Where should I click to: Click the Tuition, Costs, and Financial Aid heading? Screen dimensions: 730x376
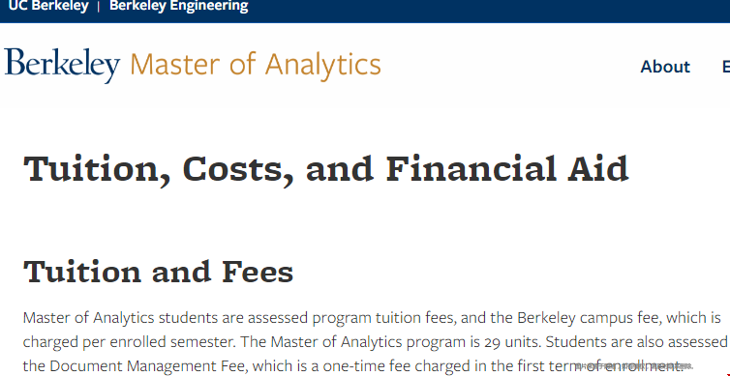click(x=326, y=170)
